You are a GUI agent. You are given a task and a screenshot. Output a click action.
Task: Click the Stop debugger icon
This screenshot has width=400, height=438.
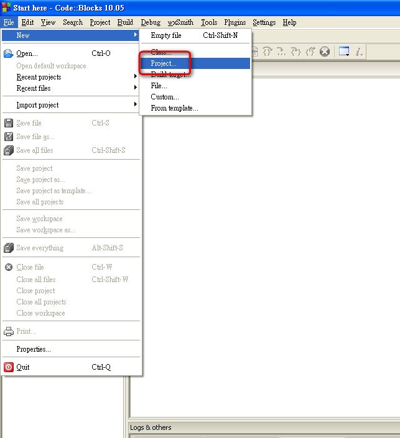[325, 52]
